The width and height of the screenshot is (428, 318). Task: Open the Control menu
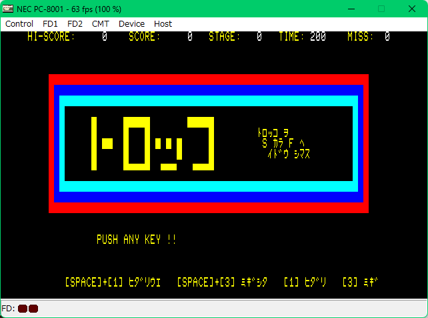tap(19, 24)
